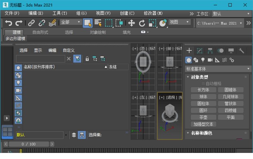
Task: Select Systems category in Create panel
Action: point(232,60)
